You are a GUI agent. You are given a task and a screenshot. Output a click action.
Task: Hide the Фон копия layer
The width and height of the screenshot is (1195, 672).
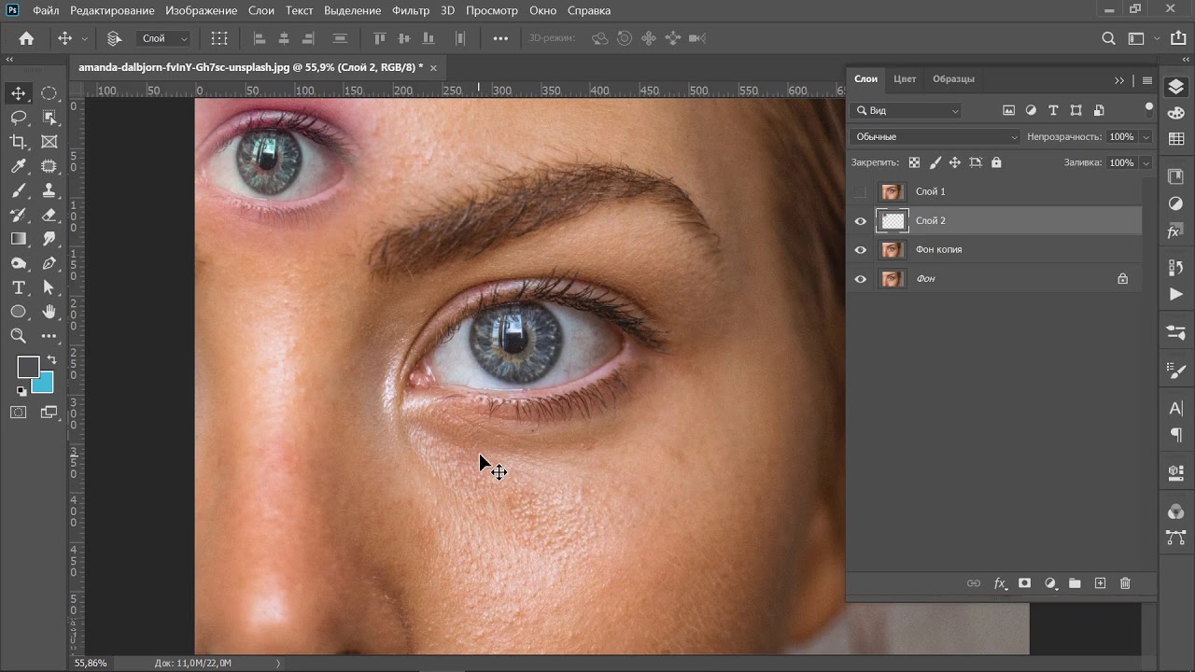tap(860, 250)
